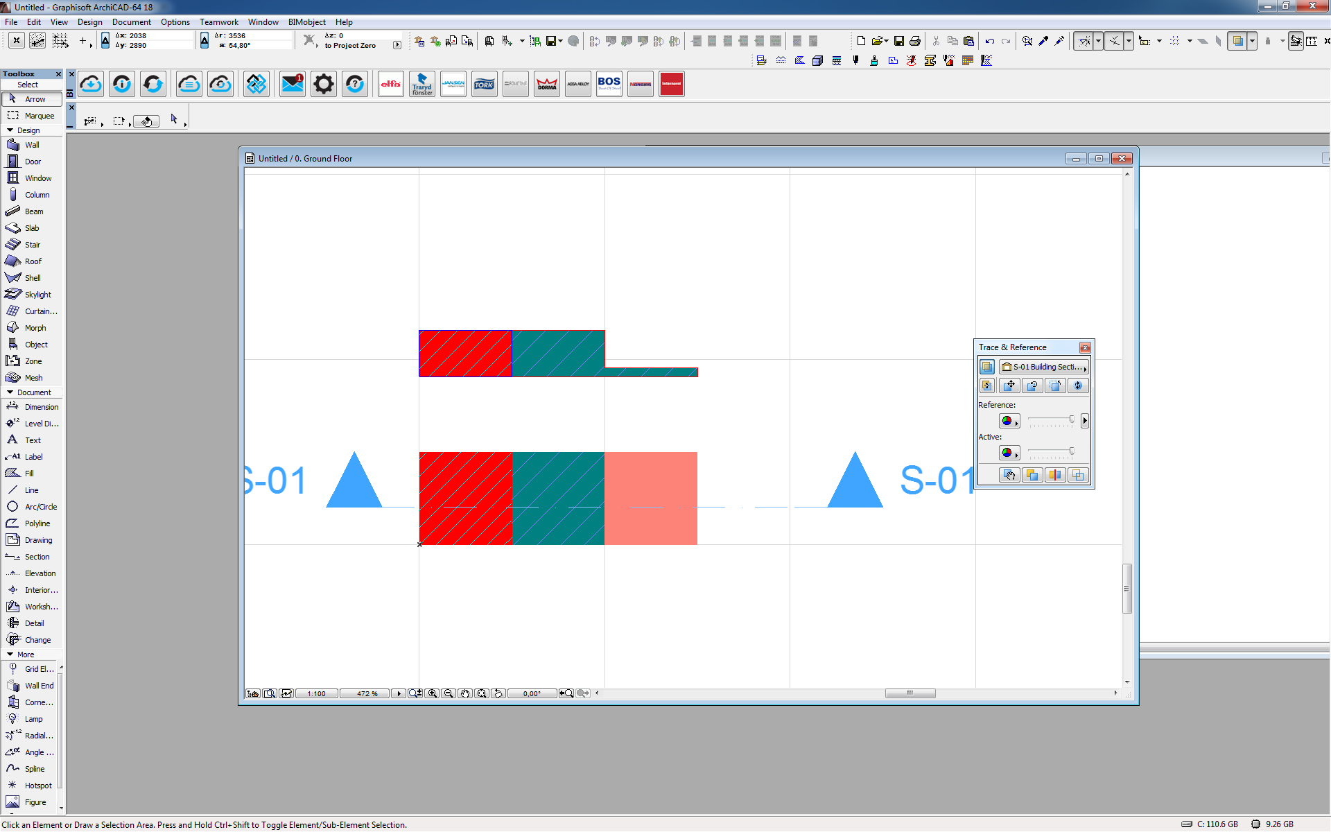The width and height of the screenshot is (1331, 832).
Task: Select the Wall tool in Toolbox
Action: coord(31,145)
